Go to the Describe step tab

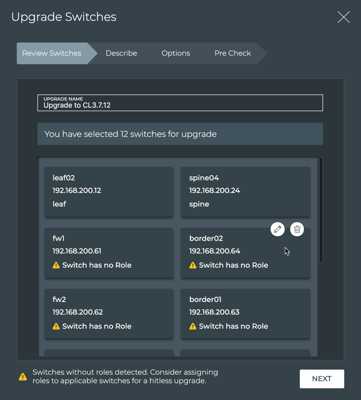click(121, 53)
